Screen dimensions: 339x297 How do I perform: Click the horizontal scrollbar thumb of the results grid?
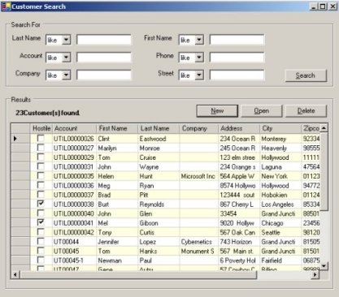pyautogui.click(x=138, y=275)
